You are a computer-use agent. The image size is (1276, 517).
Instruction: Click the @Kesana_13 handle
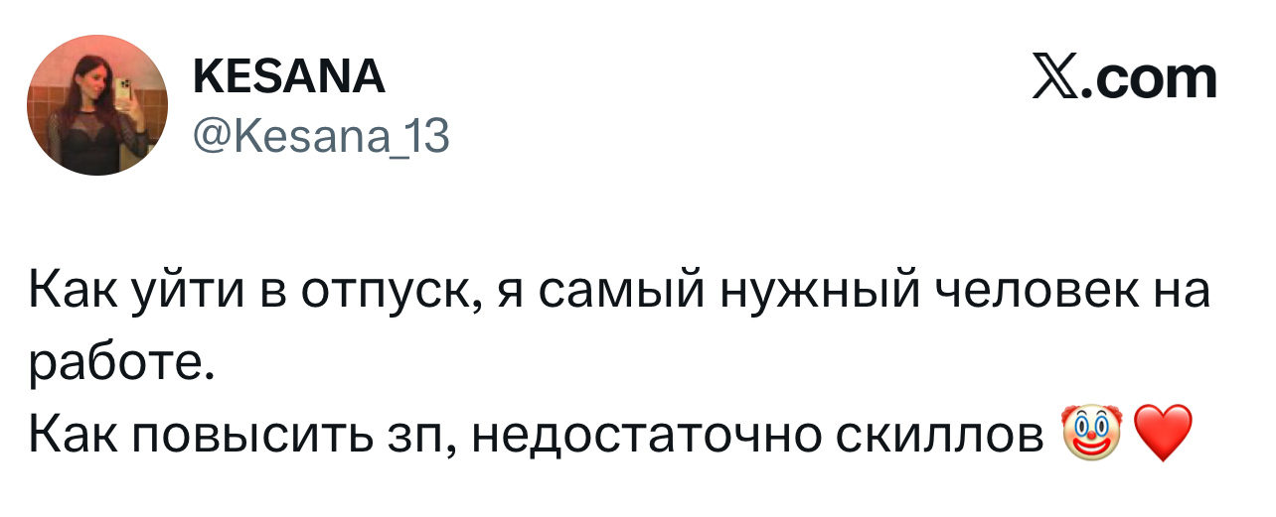[318, 137]
